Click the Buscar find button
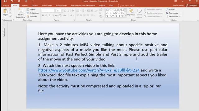The image size is (199, 111). coord(170,10)
